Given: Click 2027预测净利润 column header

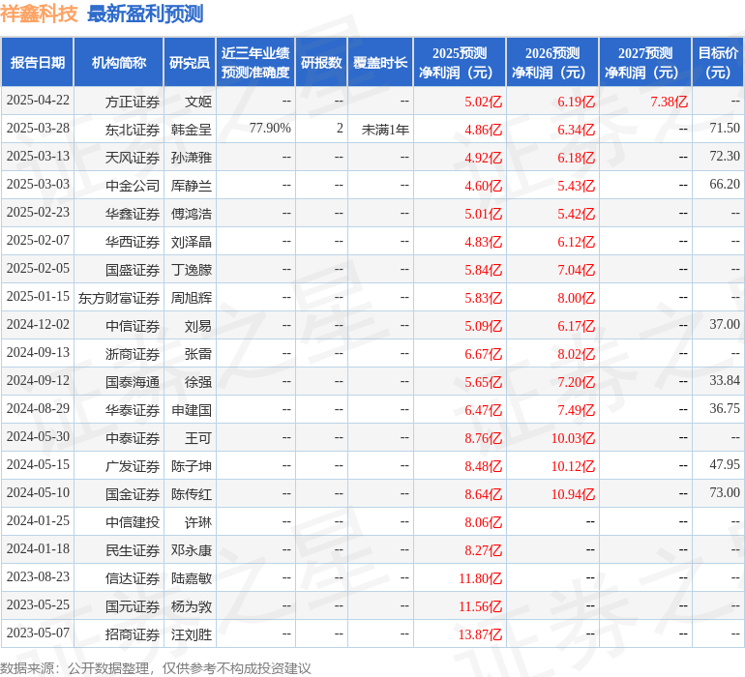Looking at the screenshot, I should (x=645, y=63).
